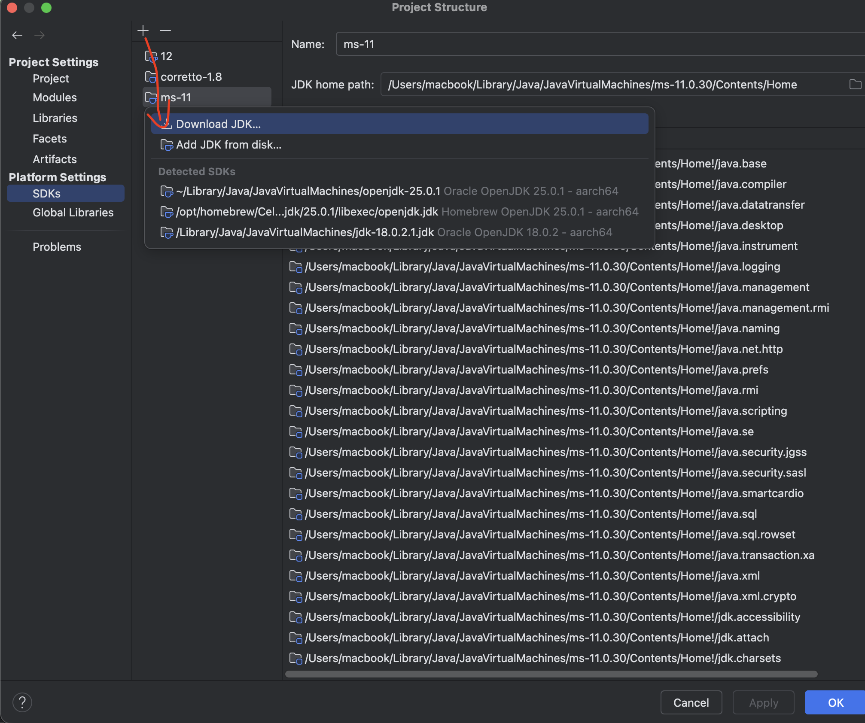Select SDKs under Platform Settings
Viewport: 865px width, 723px height.
(x=66, y=194)
